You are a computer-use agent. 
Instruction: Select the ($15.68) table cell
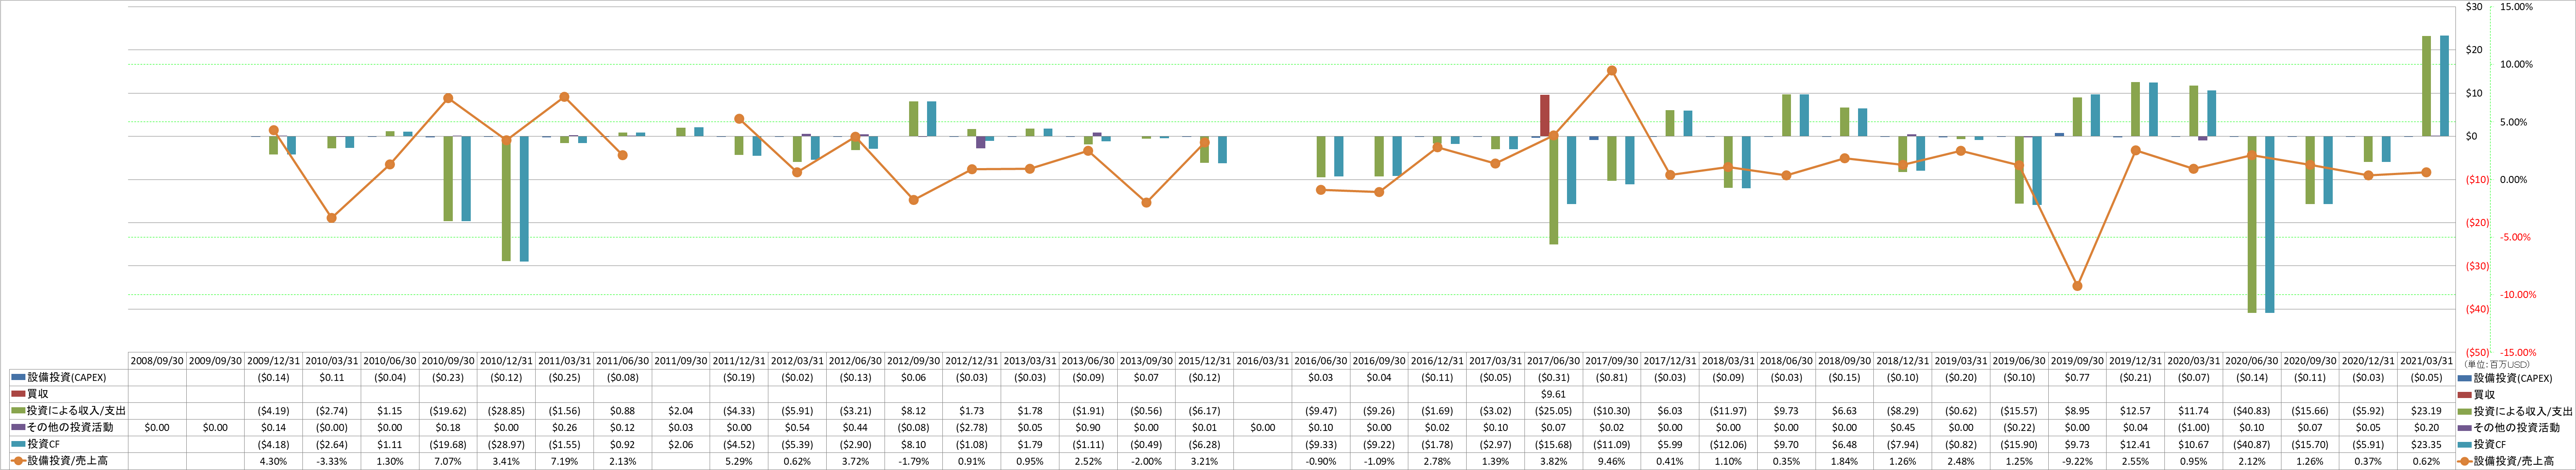pyautogui.click(x=1553, y=444)
